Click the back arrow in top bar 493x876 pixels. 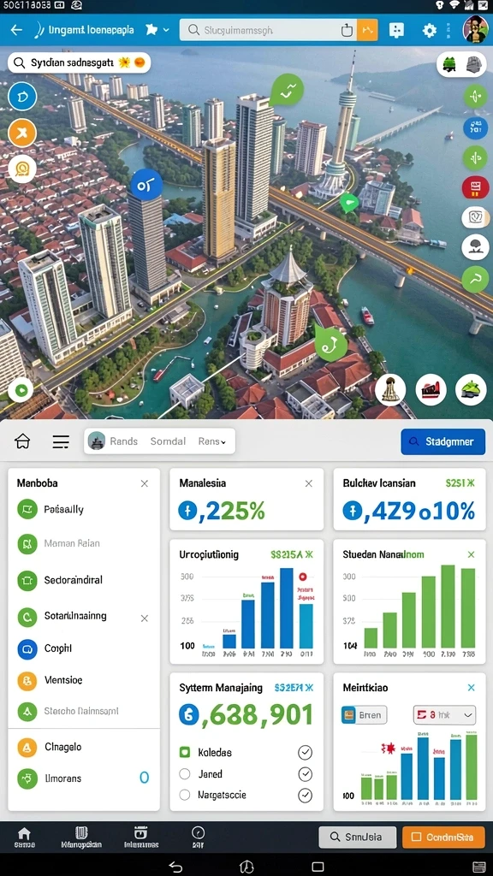coord(17,30)
